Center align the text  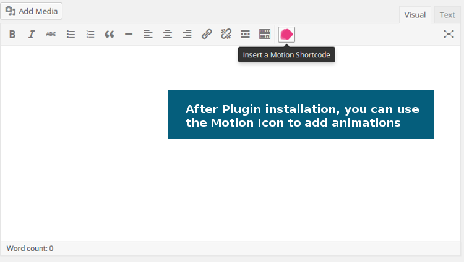pos(168,35)
